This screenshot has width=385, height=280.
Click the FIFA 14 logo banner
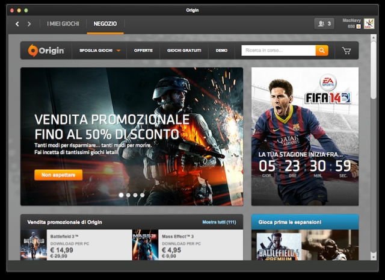(x=327, y=91)
